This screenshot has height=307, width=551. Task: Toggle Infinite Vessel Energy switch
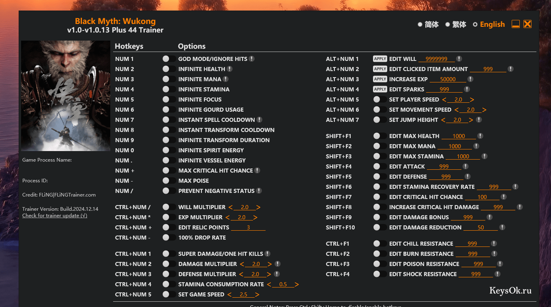coord(169,160)
